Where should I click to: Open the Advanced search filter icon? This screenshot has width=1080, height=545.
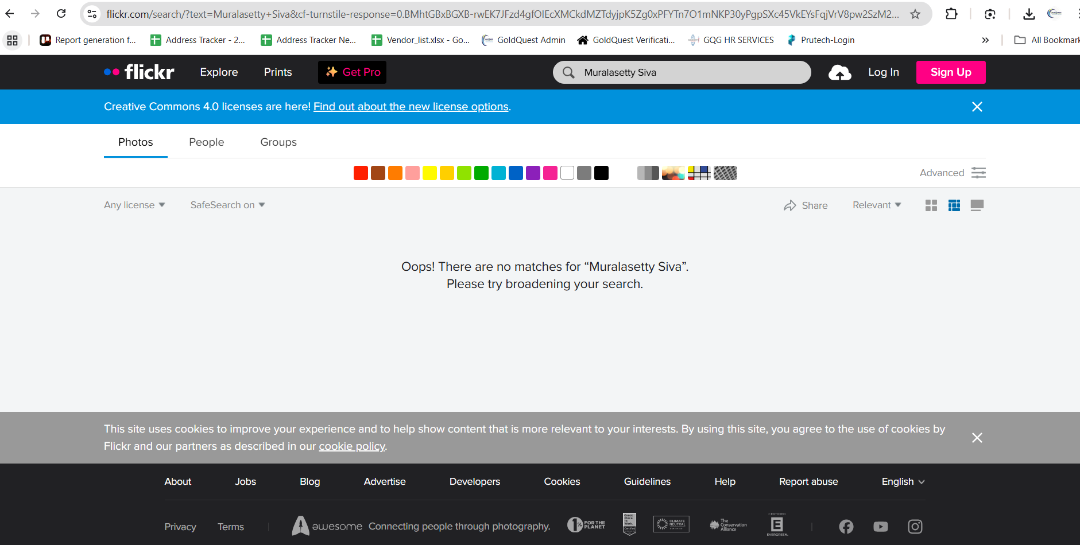click(978, 173)
